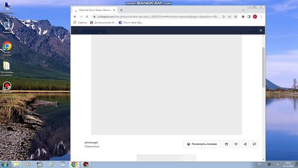Open the media player in the taskbar
298x168 pixels.
pyautogui.click(x=27, y=164)
